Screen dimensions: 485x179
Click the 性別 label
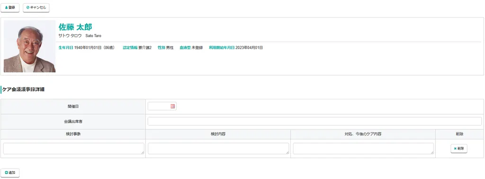[x=161, y=48]
